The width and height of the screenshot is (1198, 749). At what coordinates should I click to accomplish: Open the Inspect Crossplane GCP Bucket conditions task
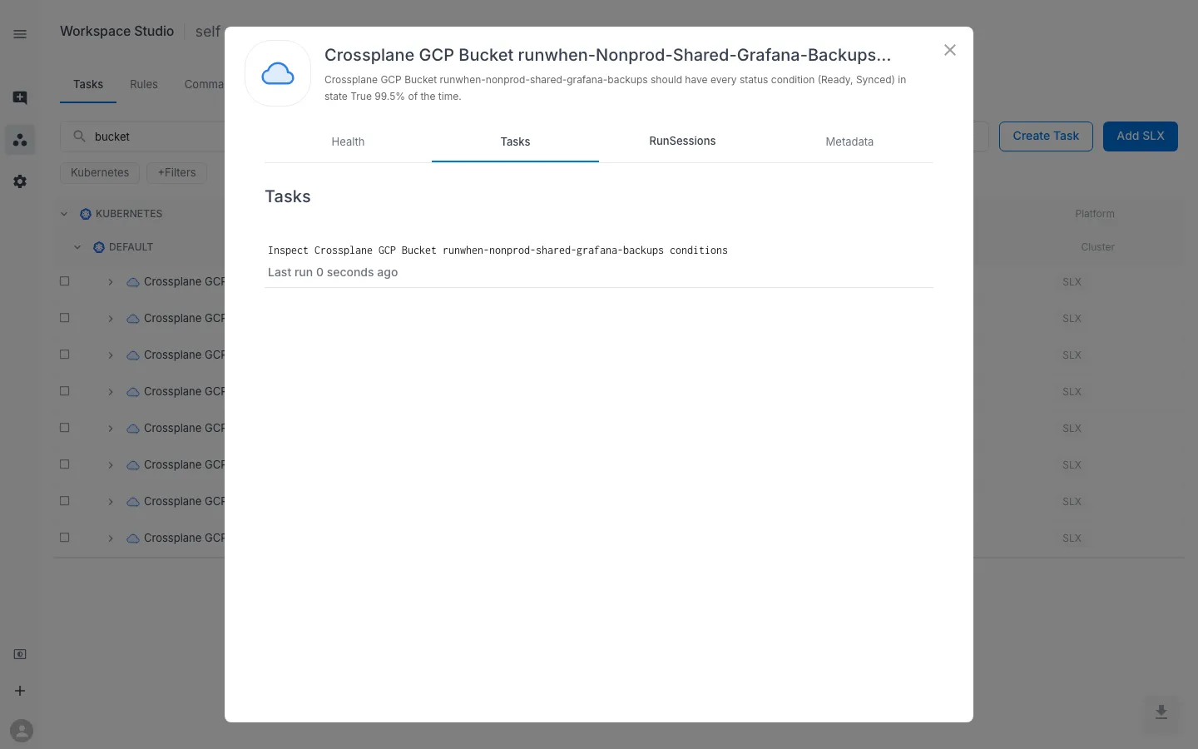(x=498, y=250)
